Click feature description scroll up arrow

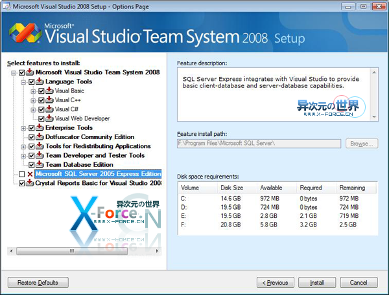click(x=374, y=72)
